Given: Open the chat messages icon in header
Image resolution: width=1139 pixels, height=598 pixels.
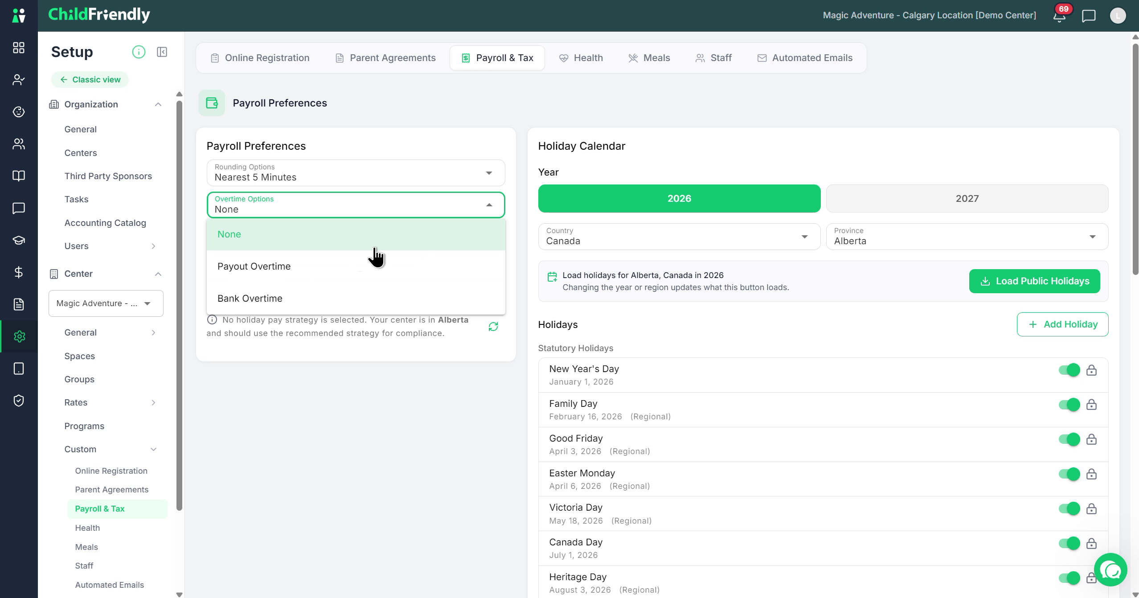Looking at the screenshot, I should 1089,16.
